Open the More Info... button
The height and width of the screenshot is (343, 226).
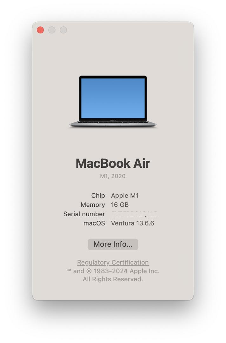point(113,244)
